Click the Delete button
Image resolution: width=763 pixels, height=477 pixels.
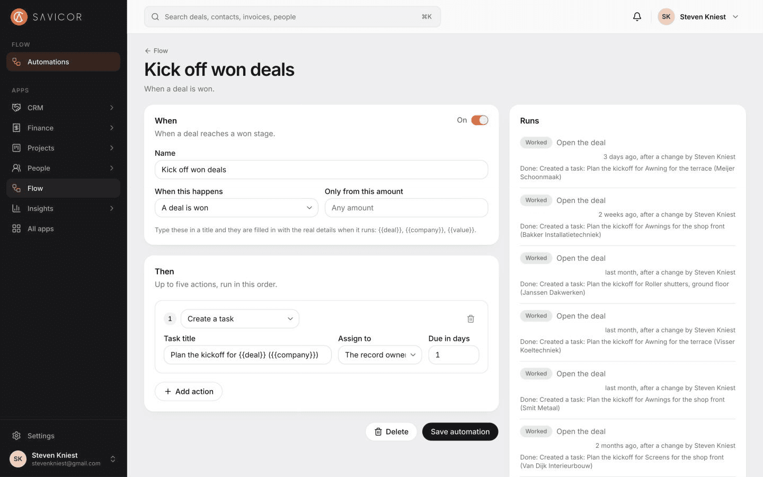click(x=391, y=431)
